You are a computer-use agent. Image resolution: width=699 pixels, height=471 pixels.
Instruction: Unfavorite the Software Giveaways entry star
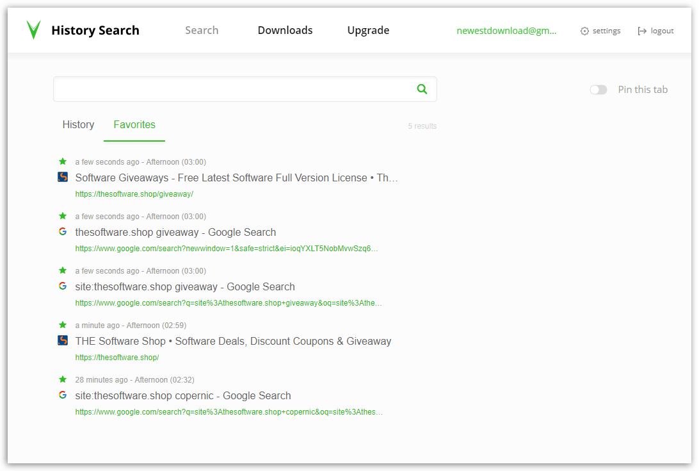tap(63, 161)
